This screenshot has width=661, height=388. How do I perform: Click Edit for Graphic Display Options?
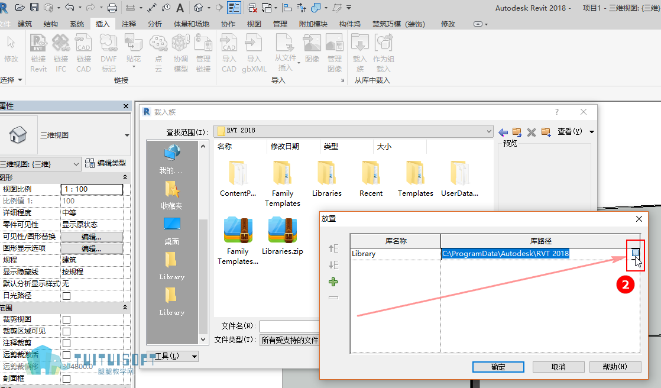(92, 248)
